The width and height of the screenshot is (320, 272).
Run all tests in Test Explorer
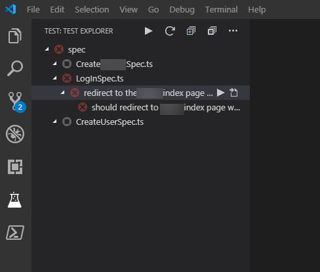[148, 31]
